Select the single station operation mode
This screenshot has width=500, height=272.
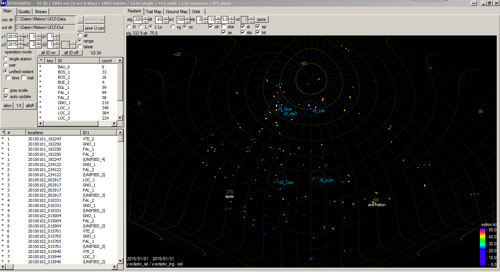[5, 59]
